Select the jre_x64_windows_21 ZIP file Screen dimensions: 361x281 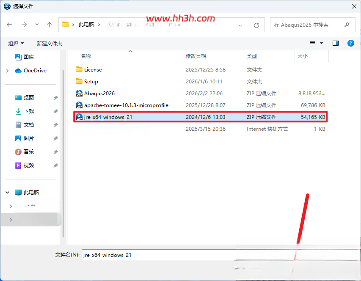200,117
